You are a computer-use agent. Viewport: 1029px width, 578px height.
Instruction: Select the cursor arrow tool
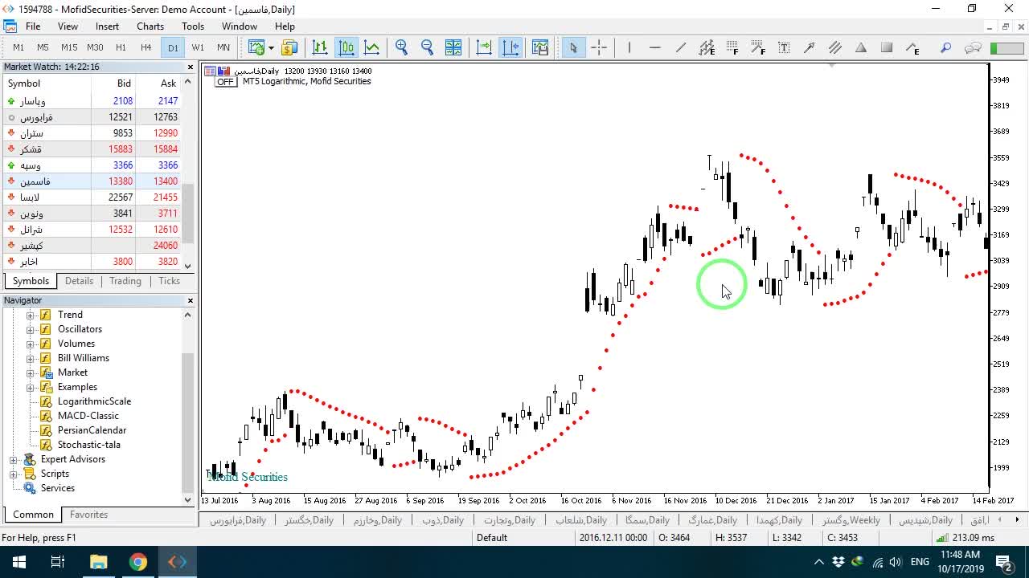(573, 47)
